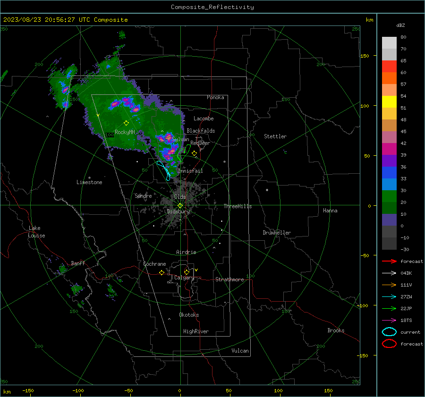Click the cyan current ellipse legend icon
The width and height of the screenshot is (425, 397).
[389, 332]
